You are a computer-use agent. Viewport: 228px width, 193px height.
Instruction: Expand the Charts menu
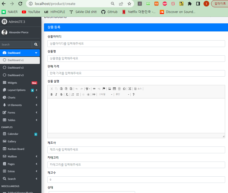[x=20, y=97]
